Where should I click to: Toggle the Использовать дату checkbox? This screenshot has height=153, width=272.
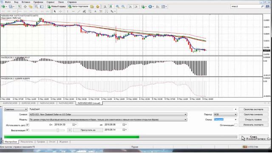[27, 125]
